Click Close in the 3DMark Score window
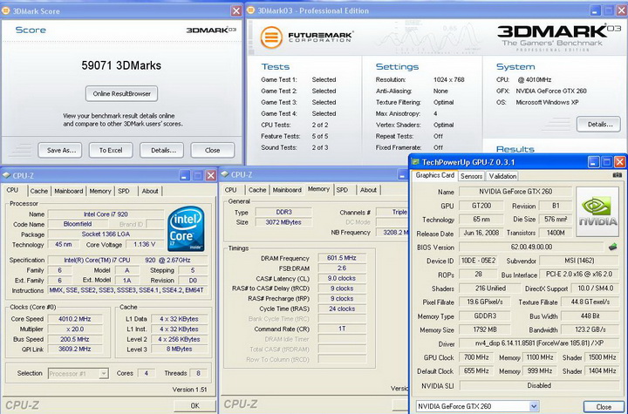The image size is (628, 414). click(212, 150)
